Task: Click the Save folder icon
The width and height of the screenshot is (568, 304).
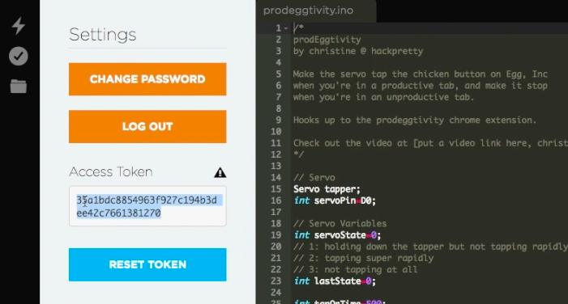Action: point(18,87)
